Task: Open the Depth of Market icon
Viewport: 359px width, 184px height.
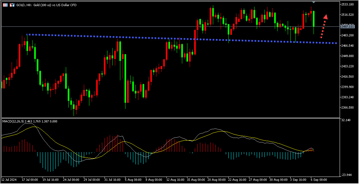Action: 5,5
